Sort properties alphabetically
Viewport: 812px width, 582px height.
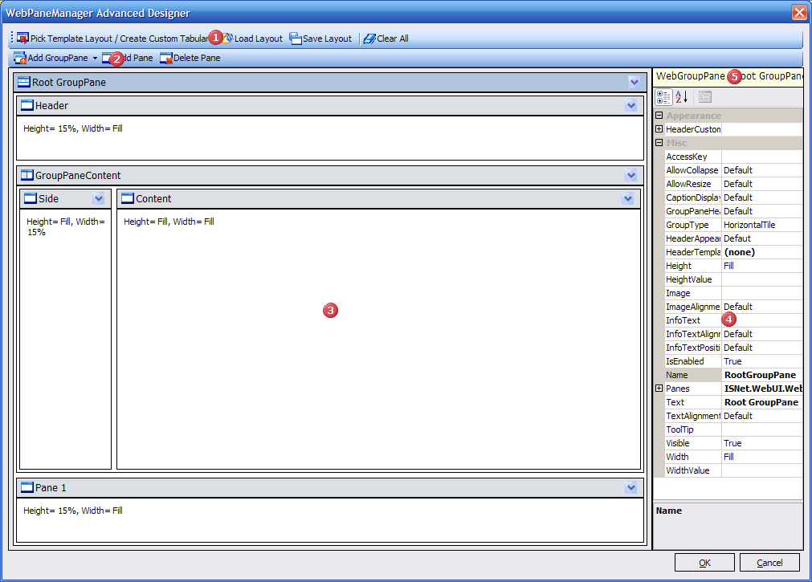pos(681,97)
